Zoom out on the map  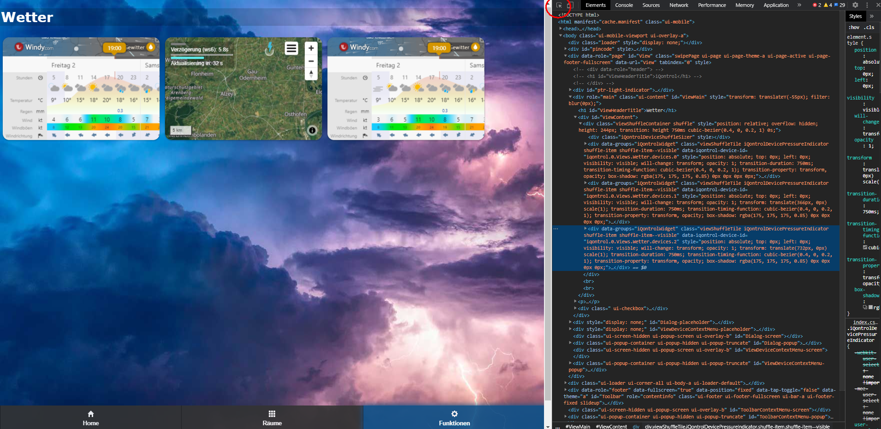[311, 61]
